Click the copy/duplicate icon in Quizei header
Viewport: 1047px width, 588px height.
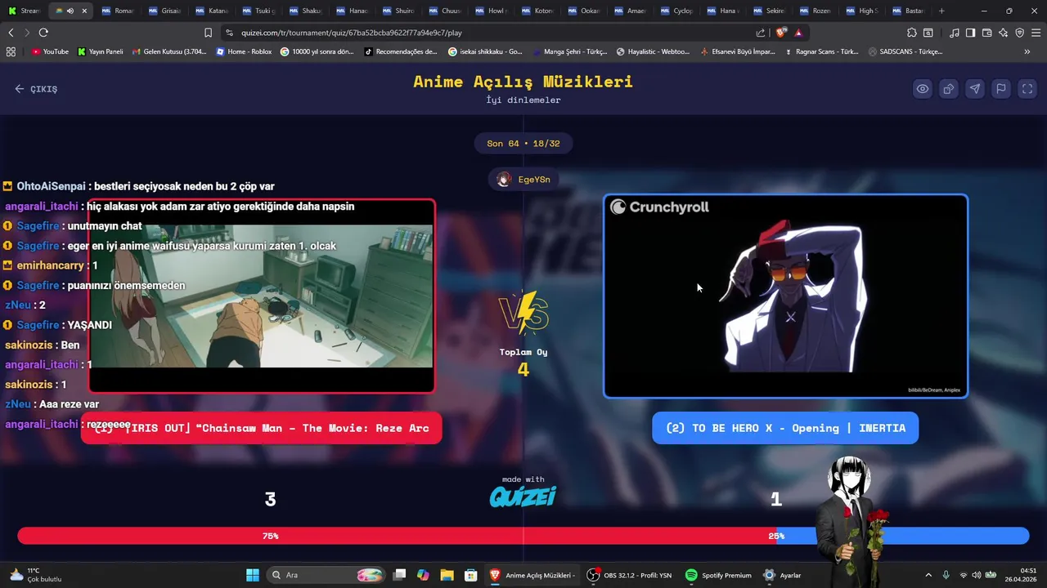tap(948, 89)
